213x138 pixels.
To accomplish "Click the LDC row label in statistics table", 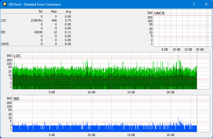I will [3, 20].
